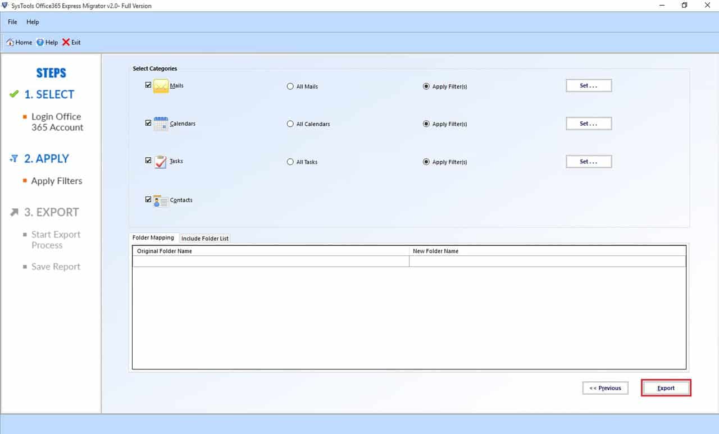The height and width of the screenshot is (434, 719).
Task: Uncheck the Contacts checkbox
Action: point(148,199)
